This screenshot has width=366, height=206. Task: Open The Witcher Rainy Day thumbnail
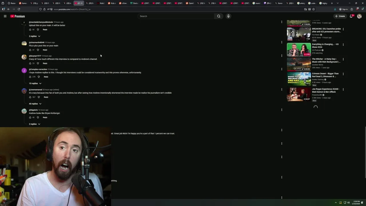pyautogui.click(x=299, y=64)
